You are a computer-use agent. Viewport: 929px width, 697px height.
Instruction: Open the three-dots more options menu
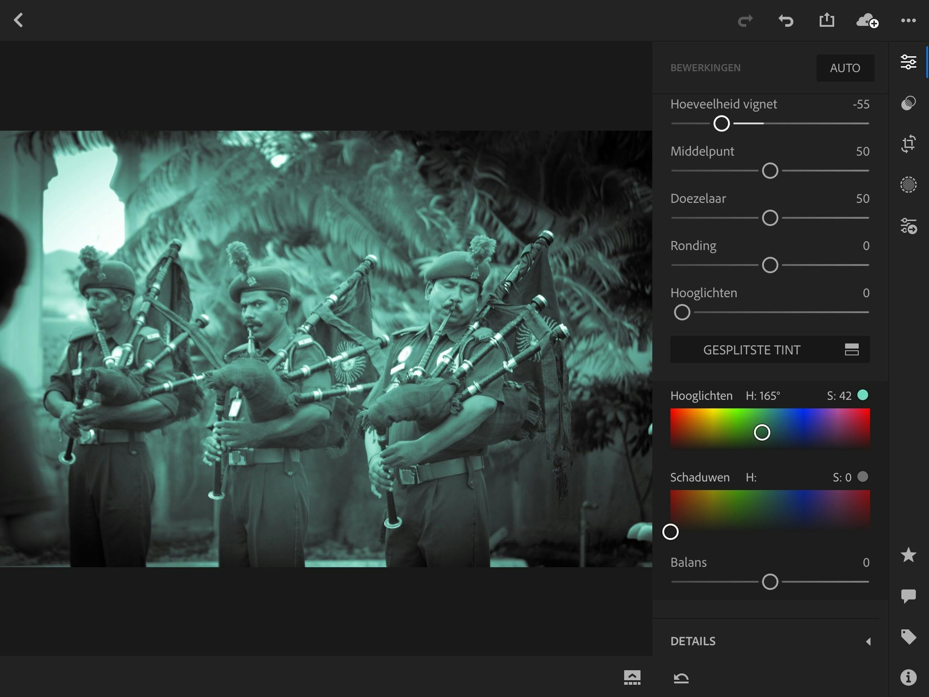coord(908,20)
